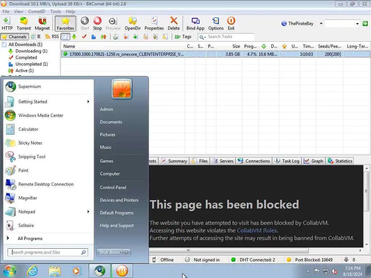Open task Properties from toolbar
Viewport: 371px width, 278px height.
point(154,24)
